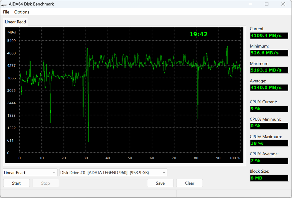Click the CPU% Average value 7 %
The width and height of the screenshot is (292, 198).
tap(269, 161)
